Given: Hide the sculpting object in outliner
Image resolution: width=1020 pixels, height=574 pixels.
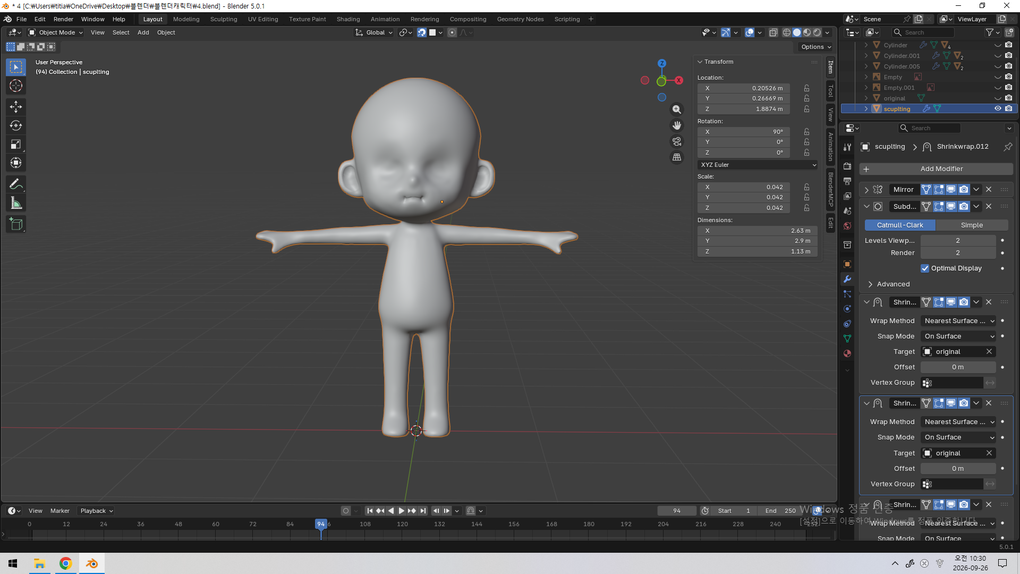Looking at the screenshot, I should click(x=998, y=108).
